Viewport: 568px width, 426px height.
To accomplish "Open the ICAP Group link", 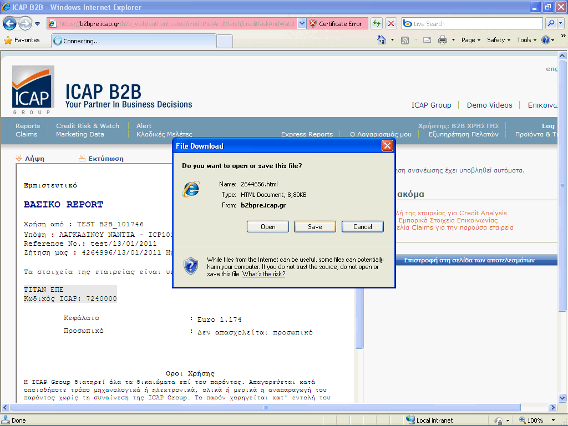I will 431,105.
